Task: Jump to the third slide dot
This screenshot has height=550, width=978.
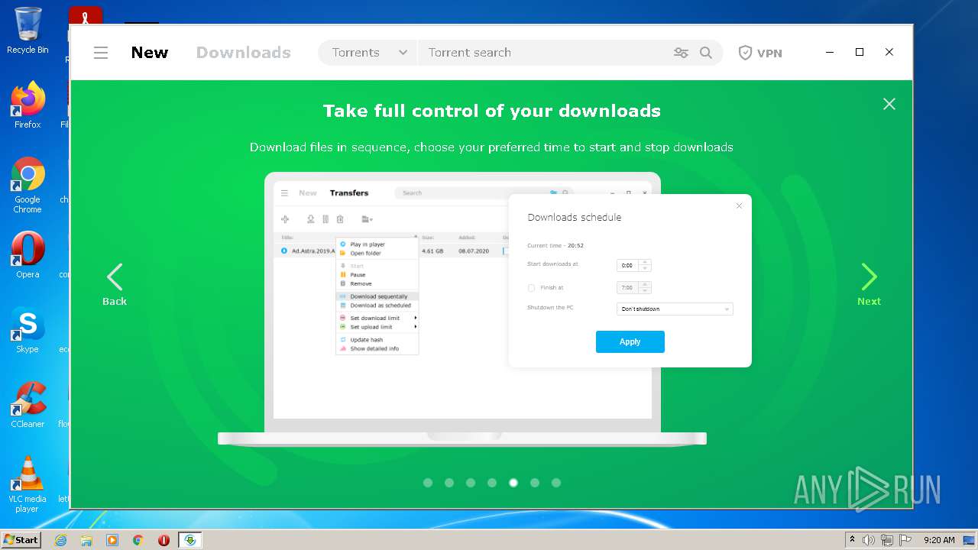Action: [471, 483]
